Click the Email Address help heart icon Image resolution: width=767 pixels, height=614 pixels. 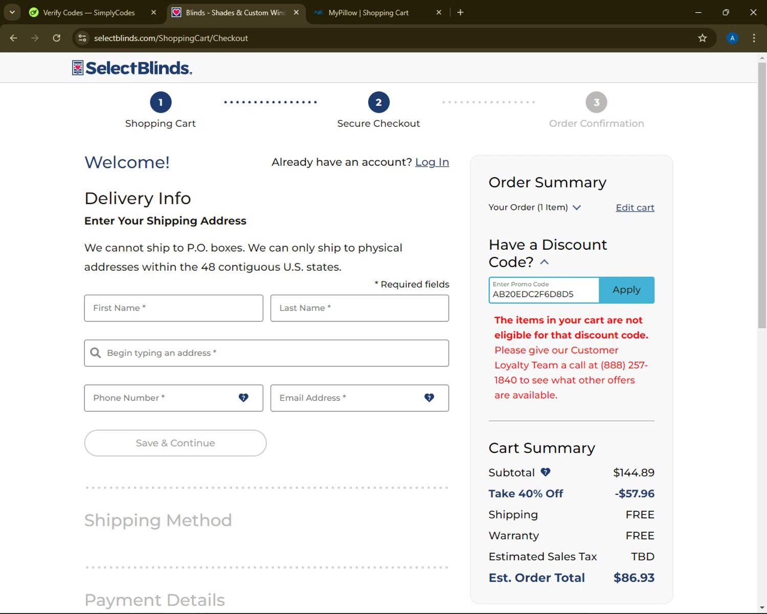[x=429, y=398]
